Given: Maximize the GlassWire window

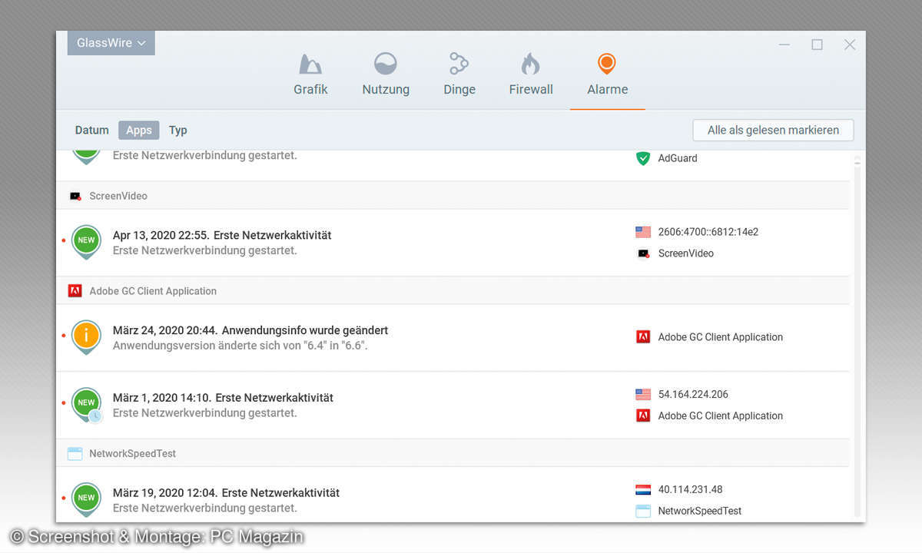Looking at the screenshot, I should [x=818, y=45].
